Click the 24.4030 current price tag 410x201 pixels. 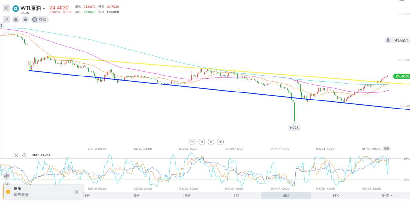pyautogui.click(x=402, y=76)
